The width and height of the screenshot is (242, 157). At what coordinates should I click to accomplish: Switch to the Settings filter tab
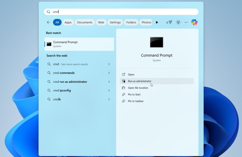[x=115, y=23]
